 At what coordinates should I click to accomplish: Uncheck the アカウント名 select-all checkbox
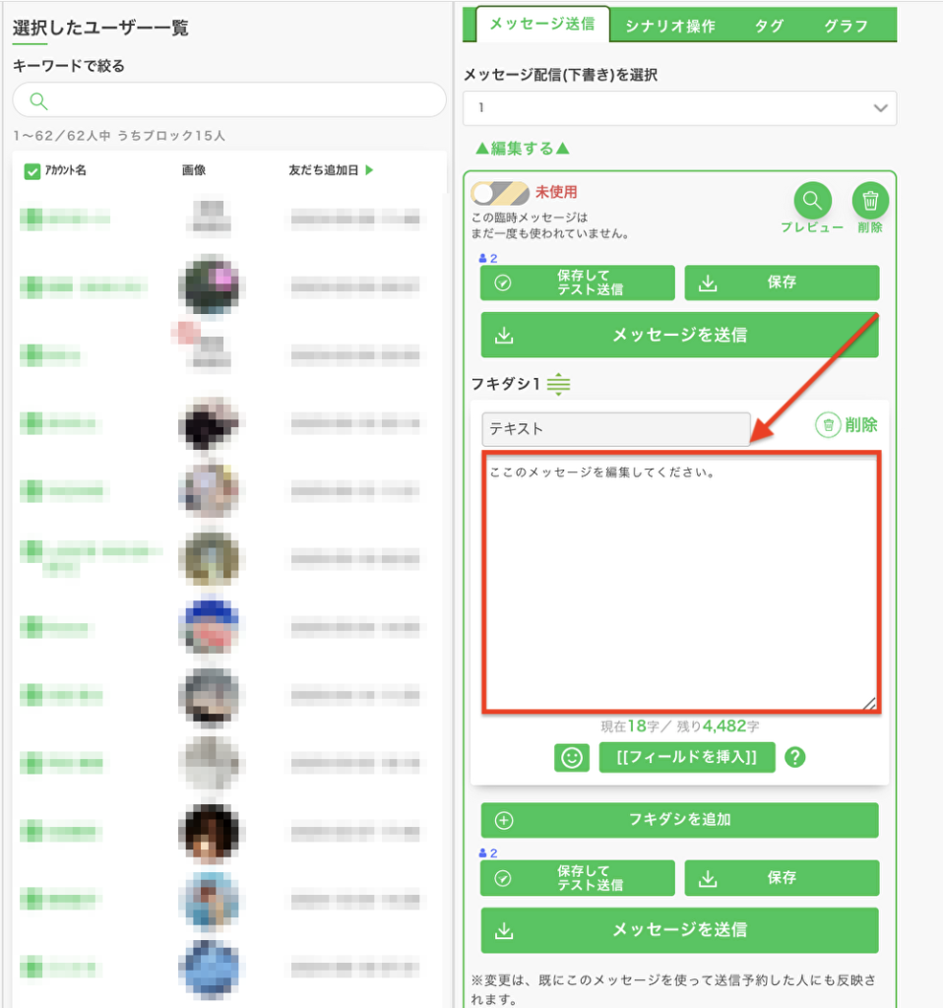[x=32, y=171]
